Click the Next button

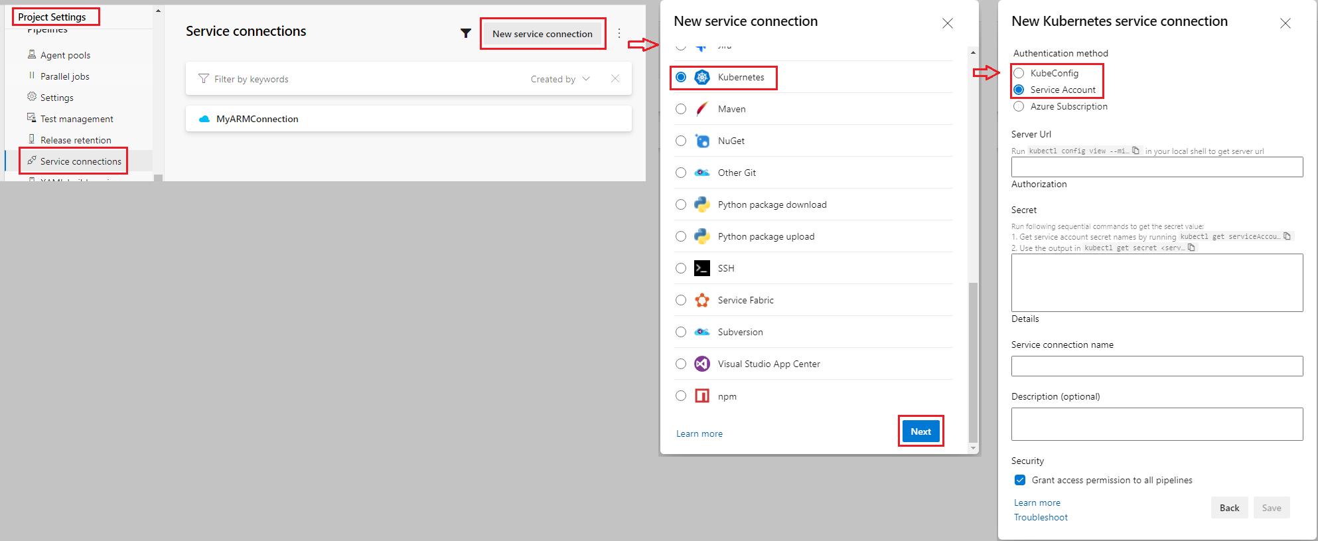pos(920,431)
